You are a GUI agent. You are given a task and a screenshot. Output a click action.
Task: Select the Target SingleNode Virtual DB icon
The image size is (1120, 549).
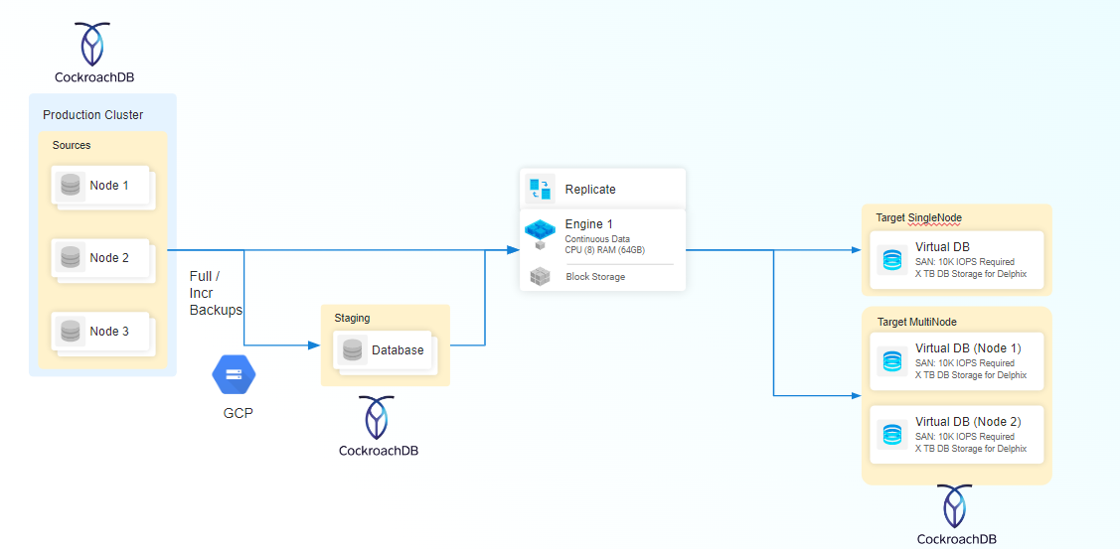[x=892, y=260]
